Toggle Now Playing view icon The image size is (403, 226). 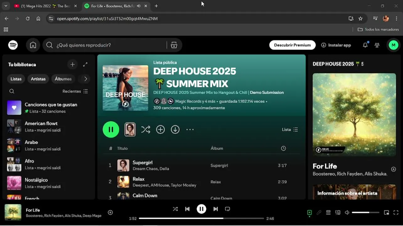309,213
